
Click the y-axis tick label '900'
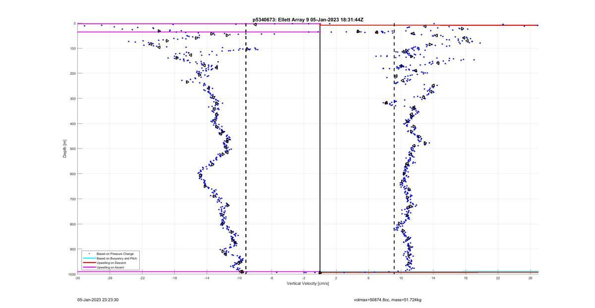(x=72, y=249)
